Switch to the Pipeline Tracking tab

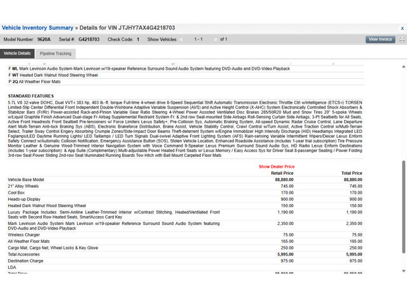pyautogui.click(x=55, y=53)
